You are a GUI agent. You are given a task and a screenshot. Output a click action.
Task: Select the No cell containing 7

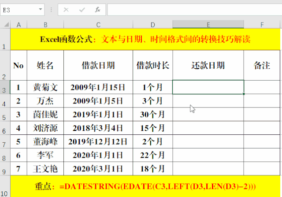pos(19,169)
